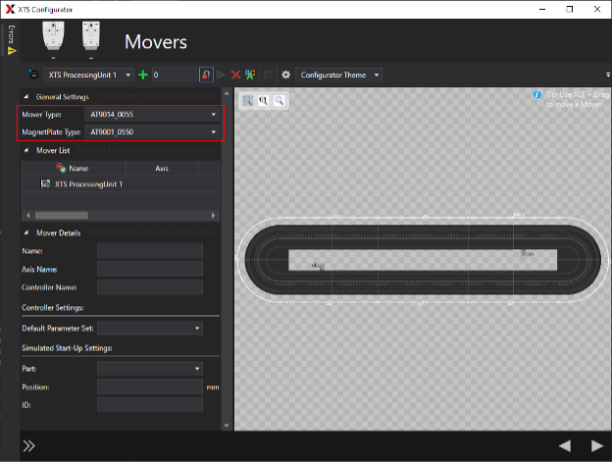Toggle the mover lock icon button

206,75
